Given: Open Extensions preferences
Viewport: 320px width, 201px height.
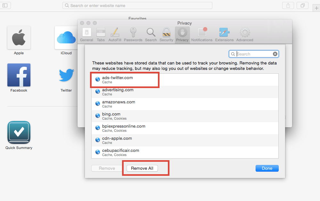Looking at the screenshot, I should tap(224, 34).
